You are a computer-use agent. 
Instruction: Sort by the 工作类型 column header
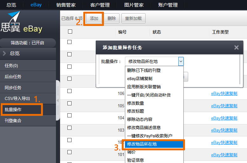point(220,32)
